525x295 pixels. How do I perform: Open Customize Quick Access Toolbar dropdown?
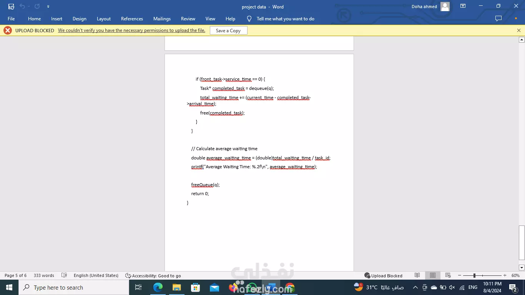tap(48, 7)
